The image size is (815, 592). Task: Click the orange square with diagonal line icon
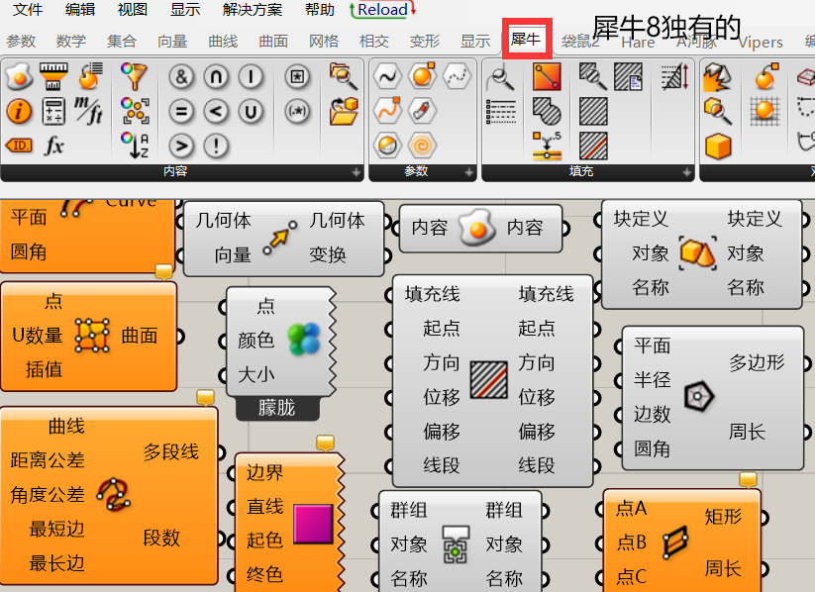[x=547, y=77]
